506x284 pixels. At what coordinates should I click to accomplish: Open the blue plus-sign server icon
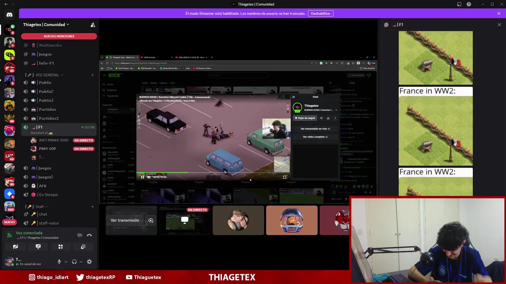pyautogui.click(x=9, y=194)
